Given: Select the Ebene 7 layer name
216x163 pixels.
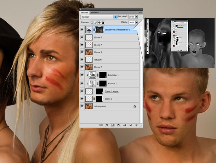Looking at the screenshot, I should pyautogui.click(x=98, y=45).
